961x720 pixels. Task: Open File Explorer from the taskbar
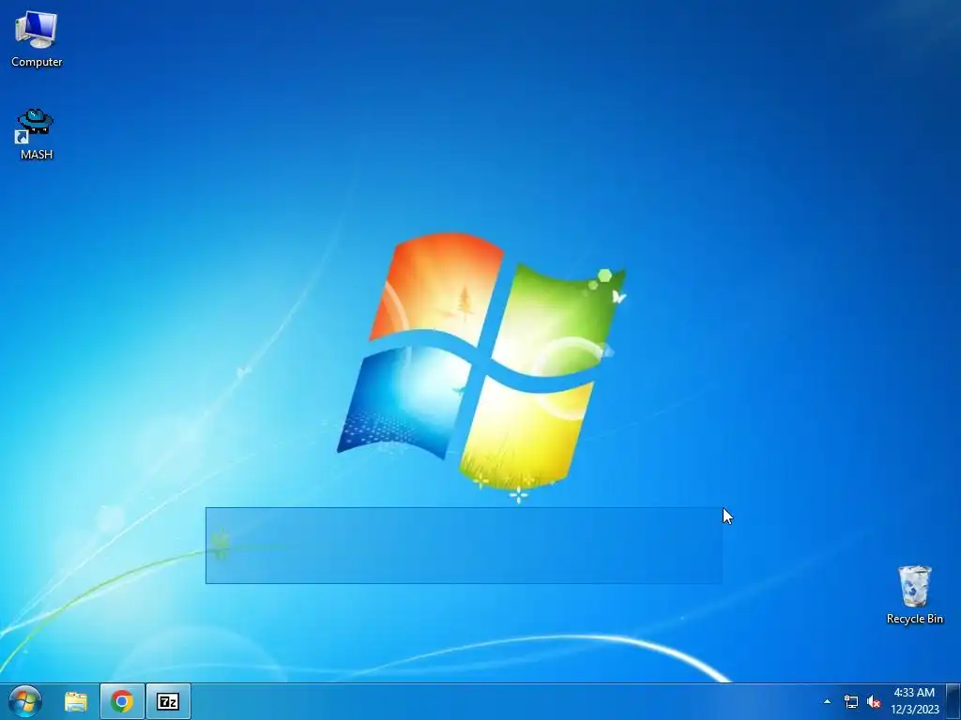pyautogui.click(x=76, y=701)
